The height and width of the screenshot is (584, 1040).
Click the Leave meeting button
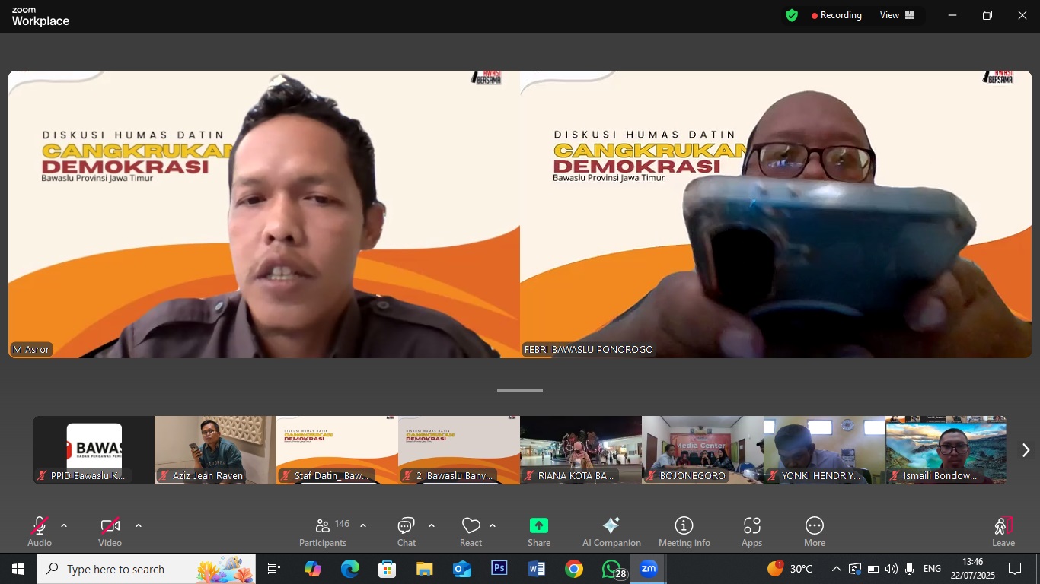coord(1003,532)
